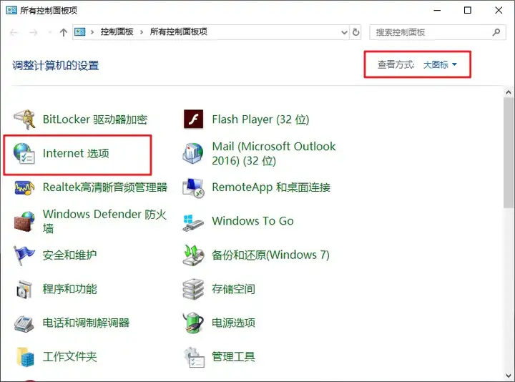Open 管理工具 link
Image resolution: width=515 pixels, height=382 pixels.
pos(233,357)
